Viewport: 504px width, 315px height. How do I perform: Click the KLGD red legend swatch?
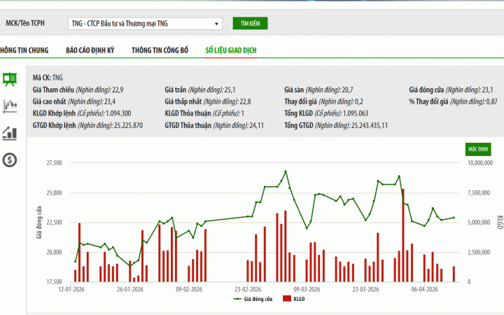pos(287,299)
